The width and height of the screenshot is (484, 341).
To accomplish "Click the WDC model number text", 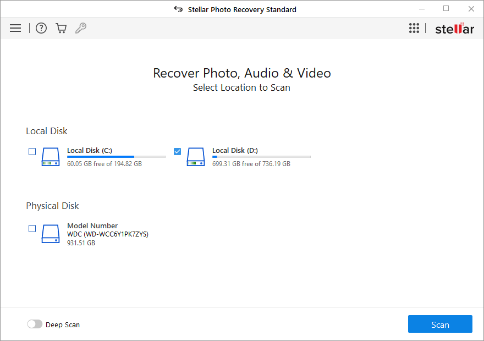I will [x=108, y=233].
